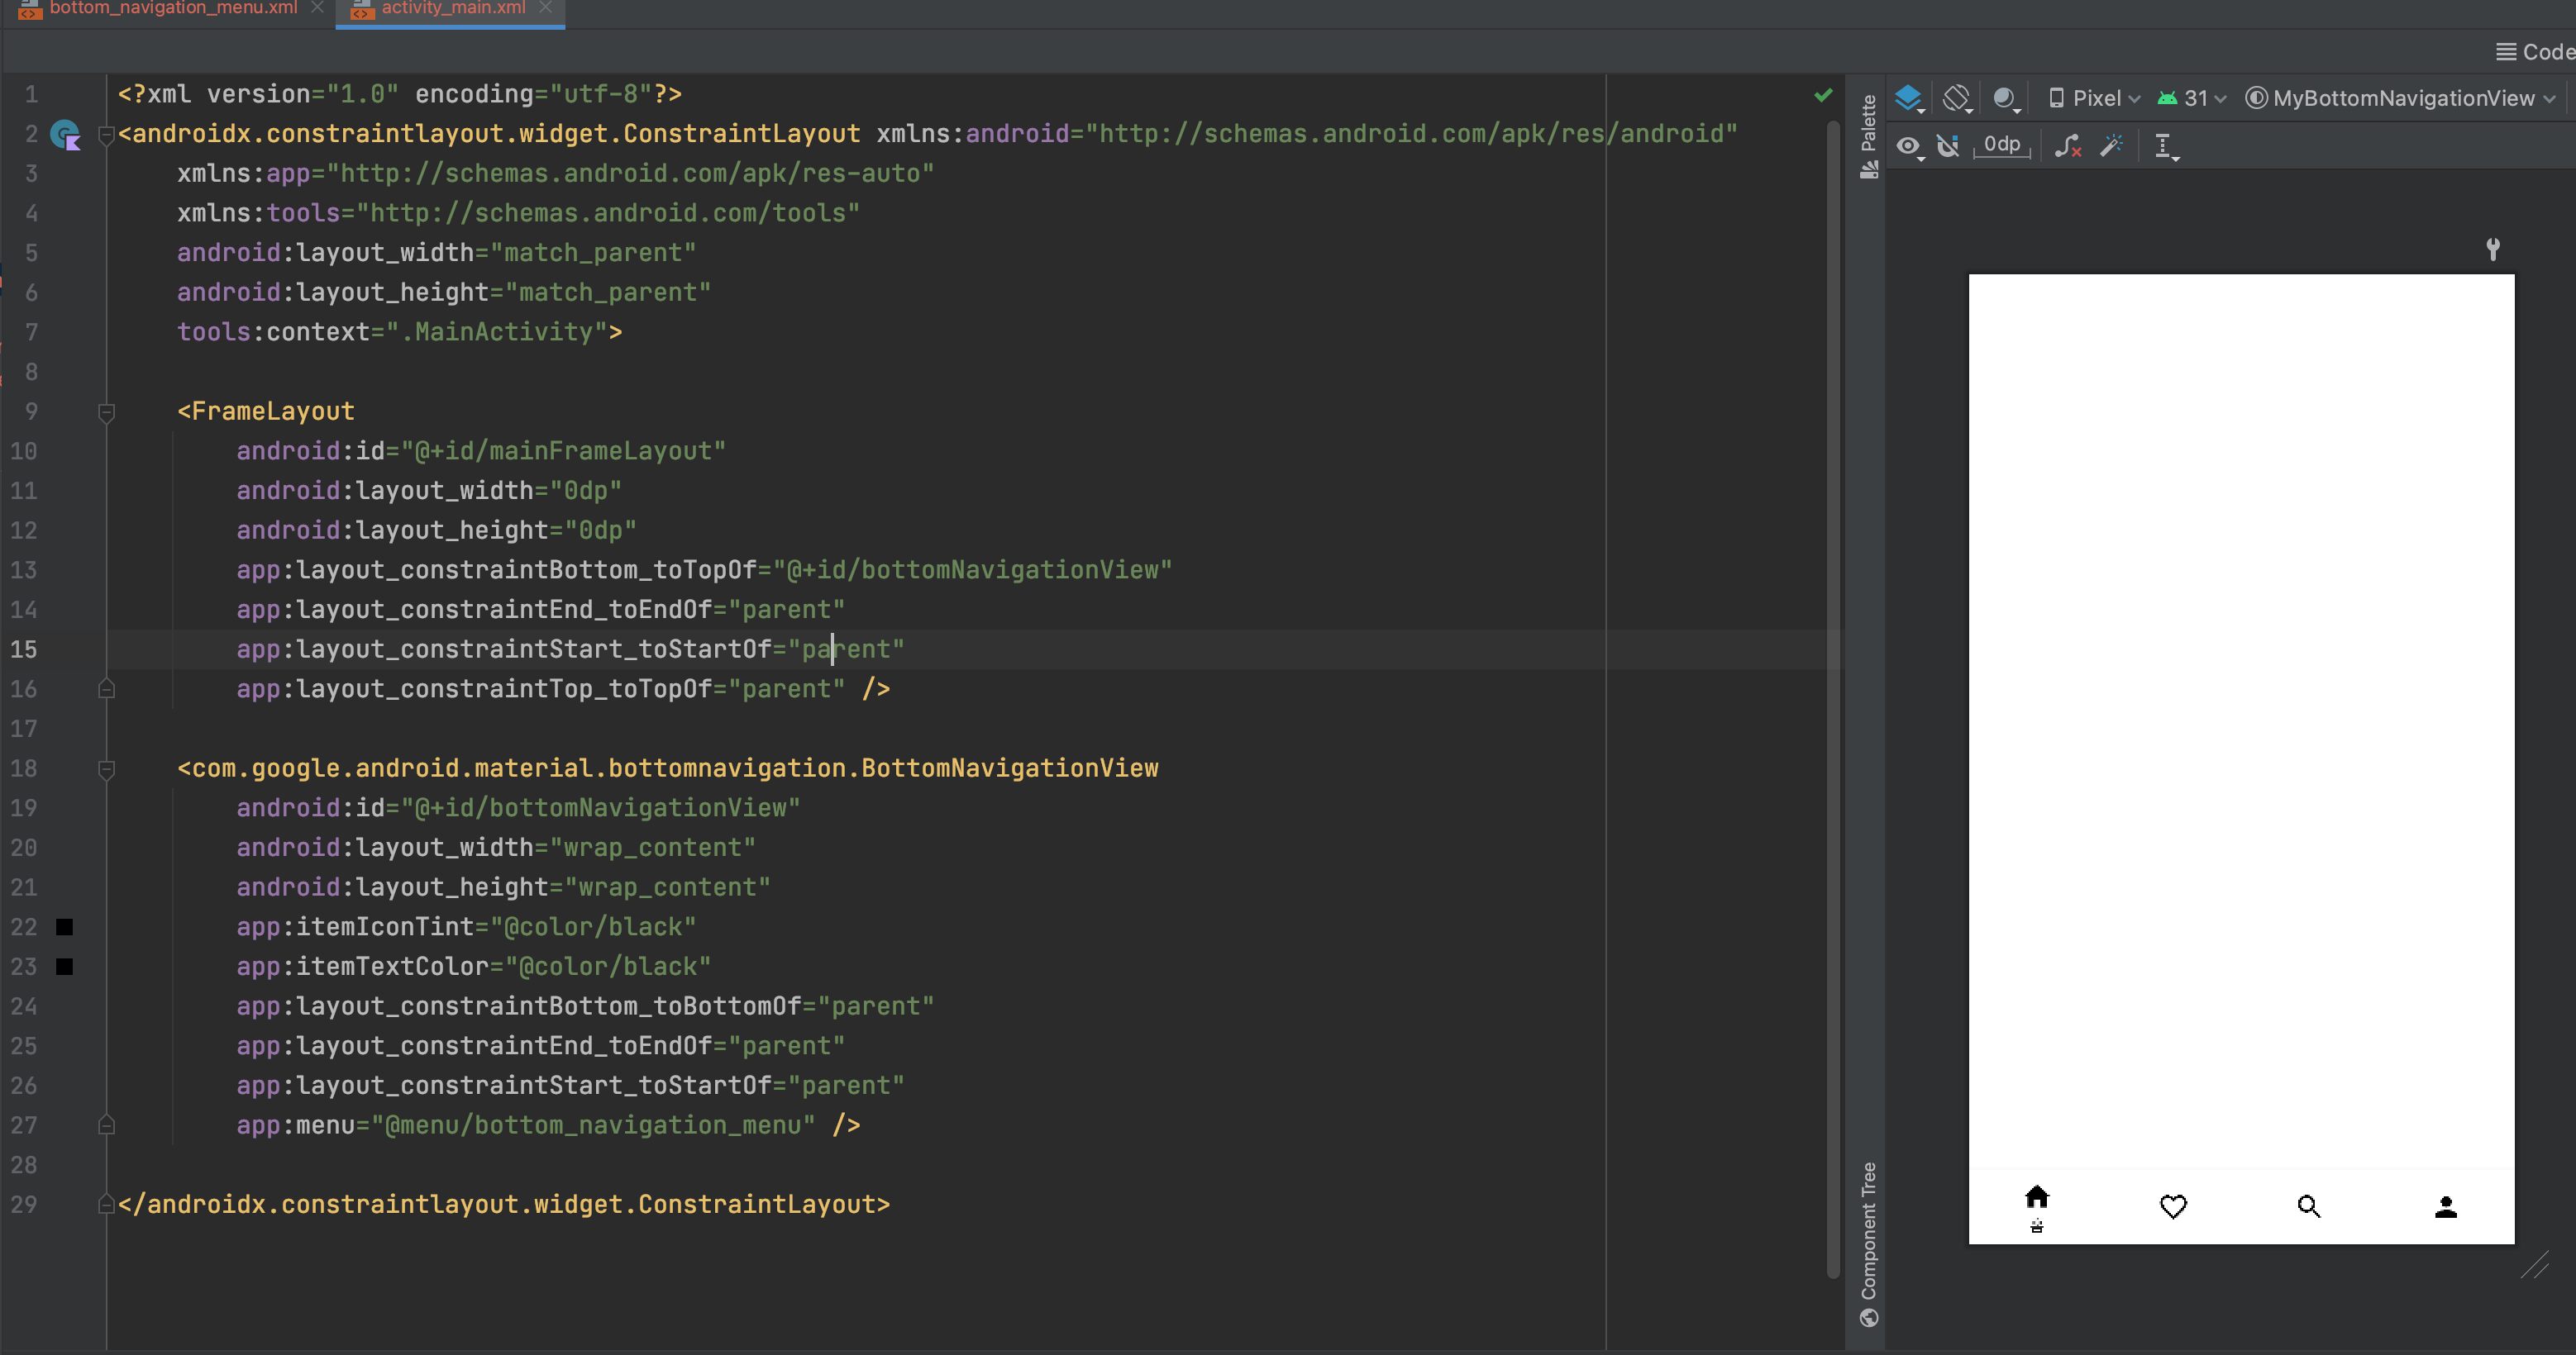Click the Infer Constraints magic wand
Screen dimensions: 2576x1355
2111,146
